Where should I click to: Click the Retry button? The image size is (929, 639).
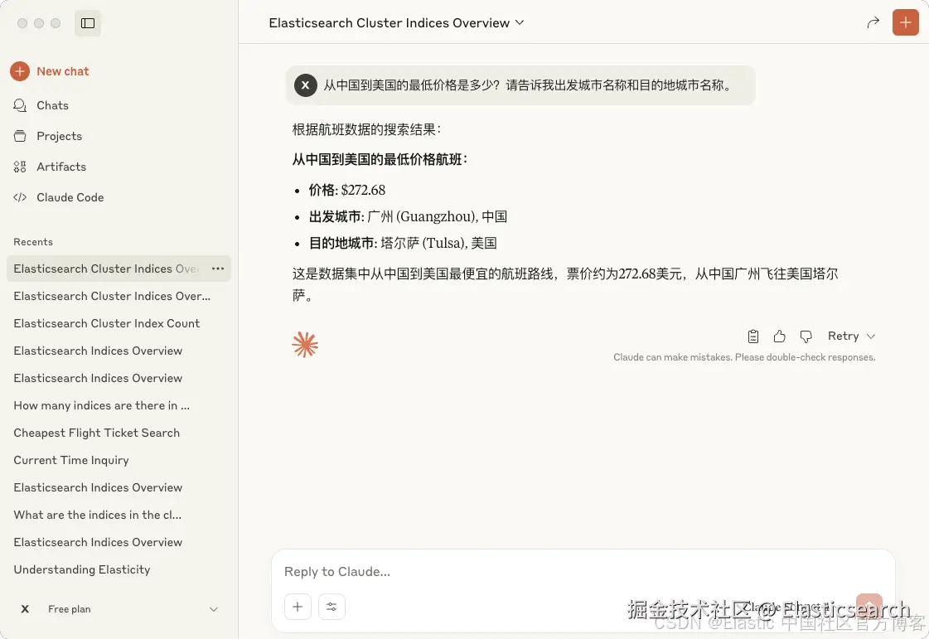[843, 336]
